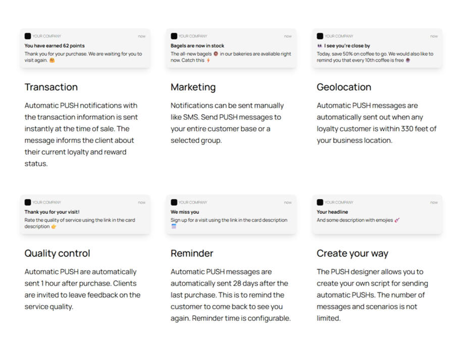This screenshot has width=467, height=348.
Task: Click the lightning bolt emoji after 'Catch this'
Action: (x=208, y=60)
